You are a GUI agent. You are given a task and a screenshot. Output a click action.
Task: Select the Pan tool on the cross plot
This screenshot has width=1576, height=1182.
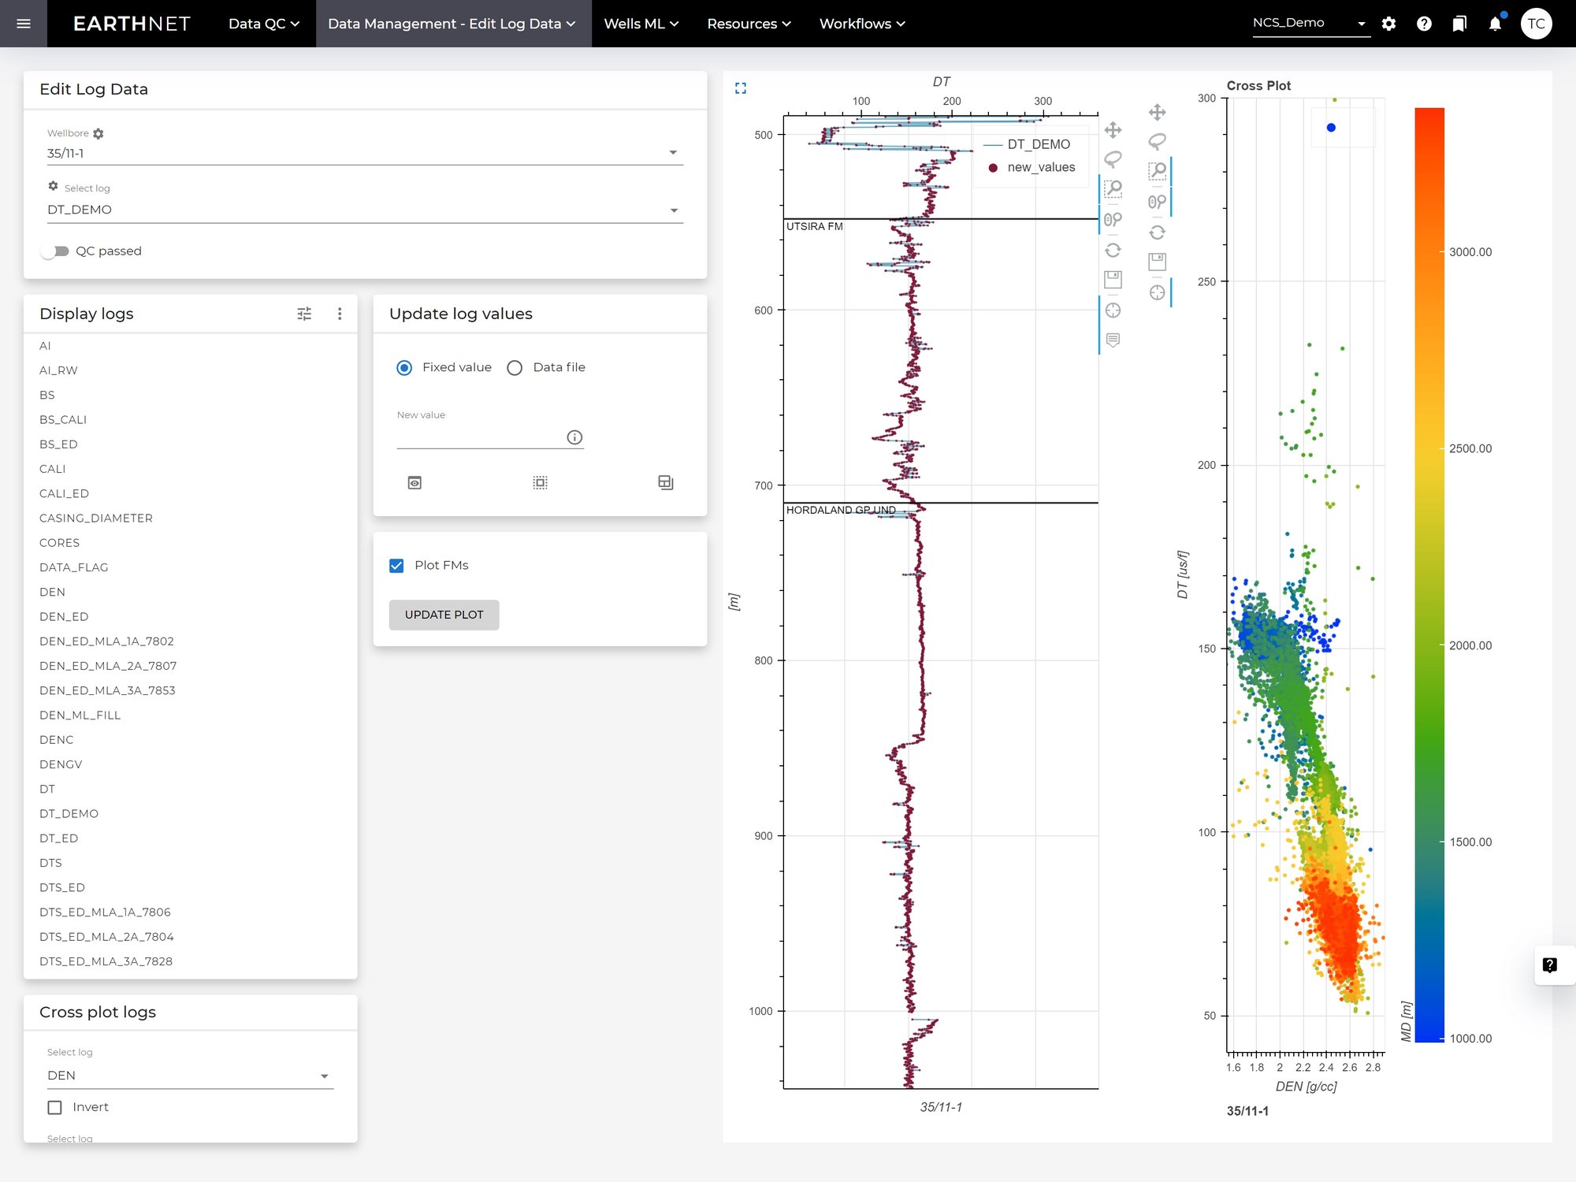1157,113
